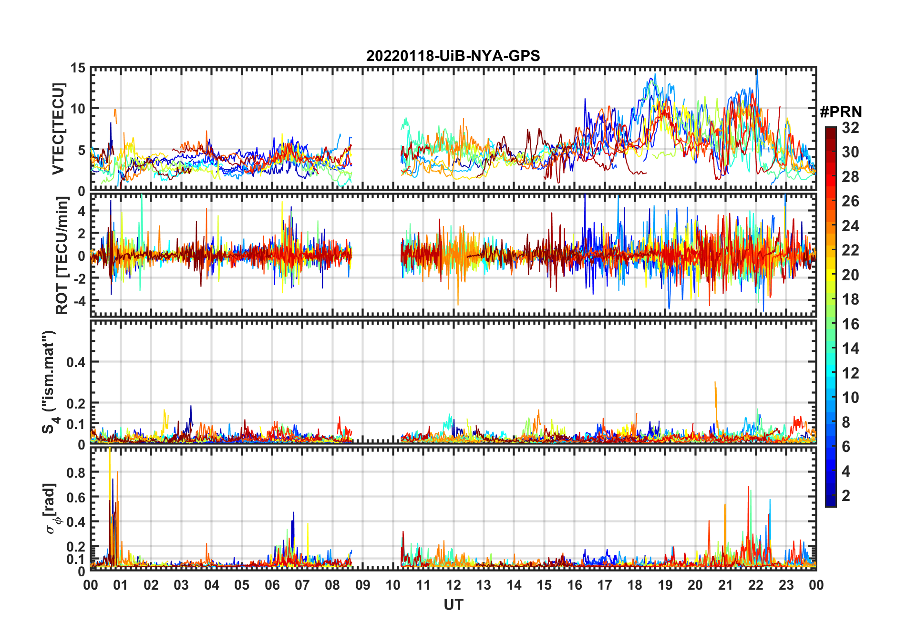
Task: Click x-axis tick label 04
Action: (x=212, y=585)
